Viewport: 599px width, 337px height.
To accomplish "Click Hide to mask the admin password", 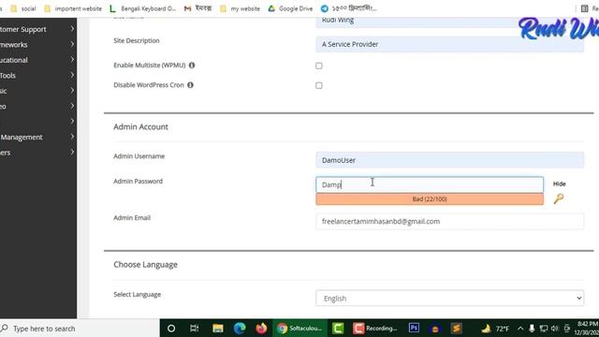I will point(560,183).
